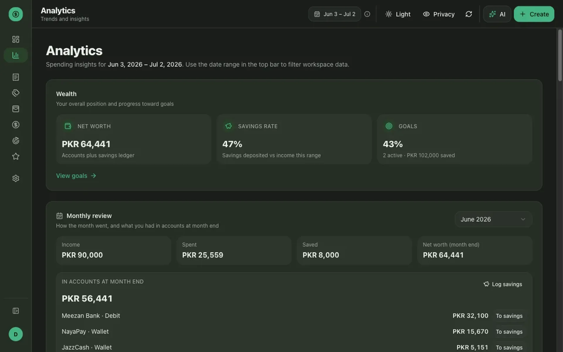Click the PKR 56,441 month end total
This screenshot has width=563, height=352.
87,299
